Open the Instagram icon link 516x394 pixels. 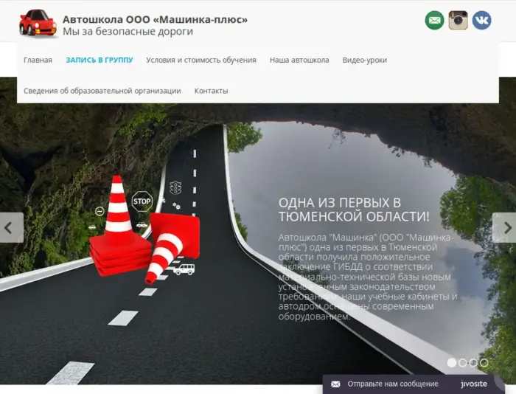(x=459, y=21)
